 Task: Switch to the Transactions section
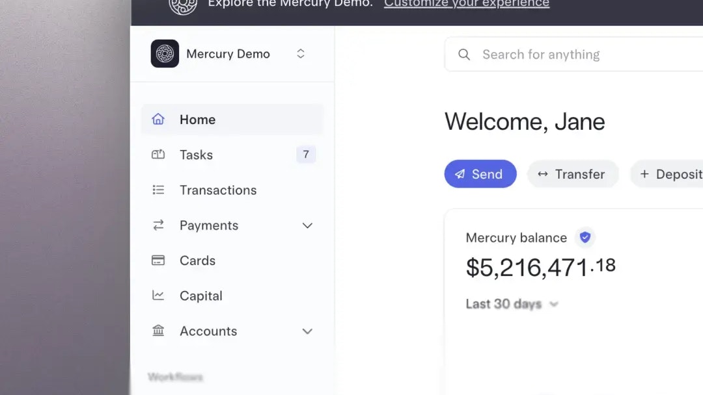(217, 190)
